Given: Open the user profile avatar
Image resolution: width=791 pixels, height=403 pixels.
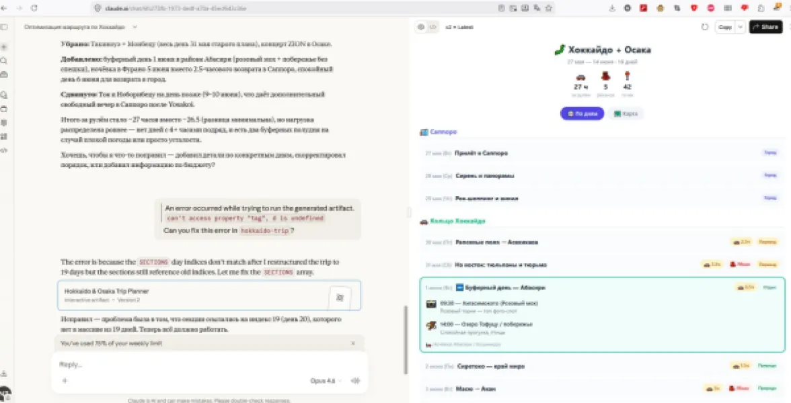Looking at the screenshot, I should [x=5, y=393].
